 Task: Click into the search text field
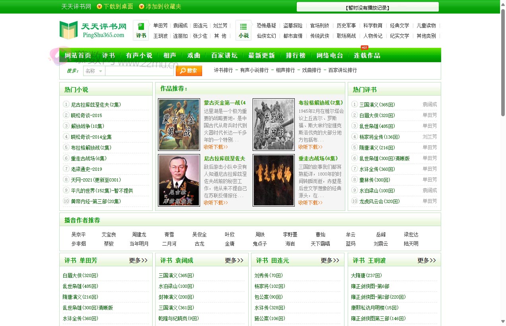point(140,71)
